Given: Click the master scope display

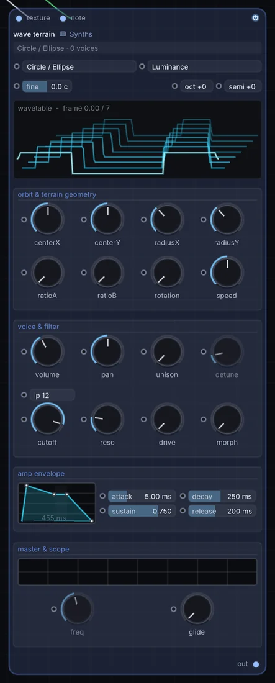Looking at the screenshot, I should pos(137,572).
